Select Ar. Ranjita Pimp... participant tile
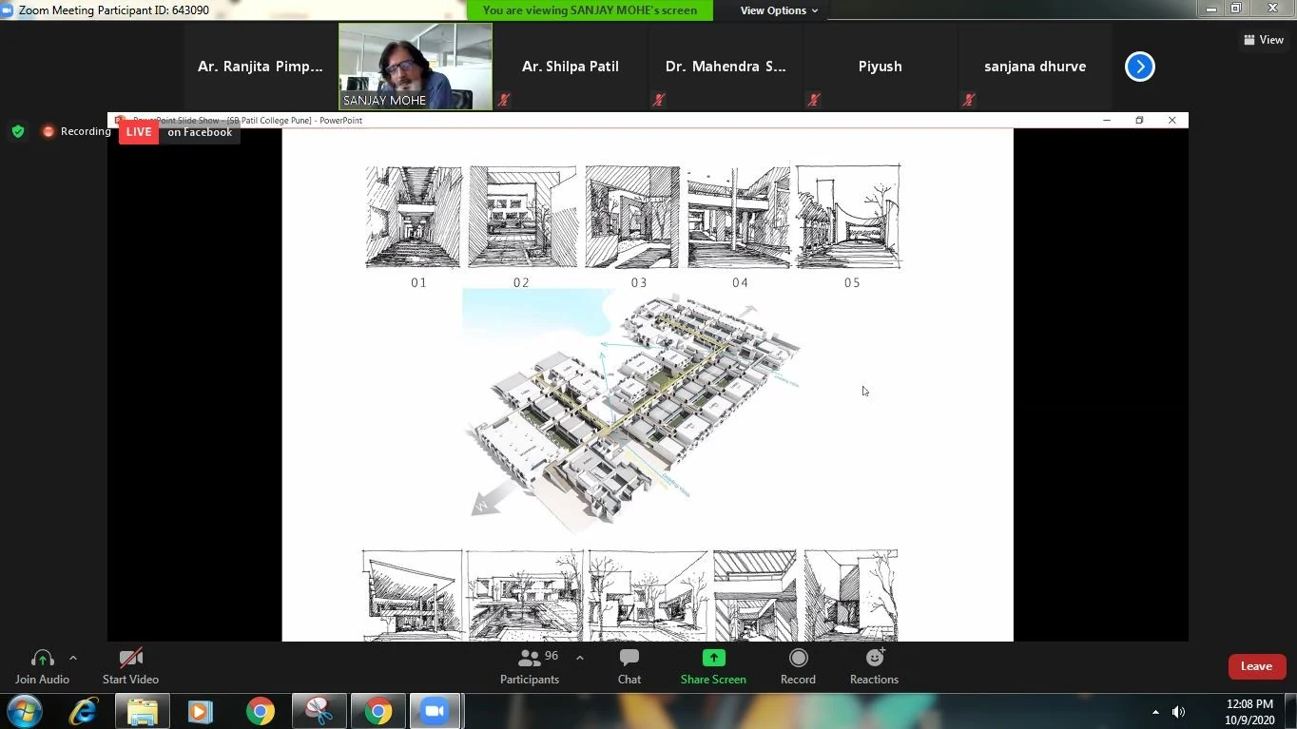The width and height of the screenshot is (1297, 729). click(260, 67)
